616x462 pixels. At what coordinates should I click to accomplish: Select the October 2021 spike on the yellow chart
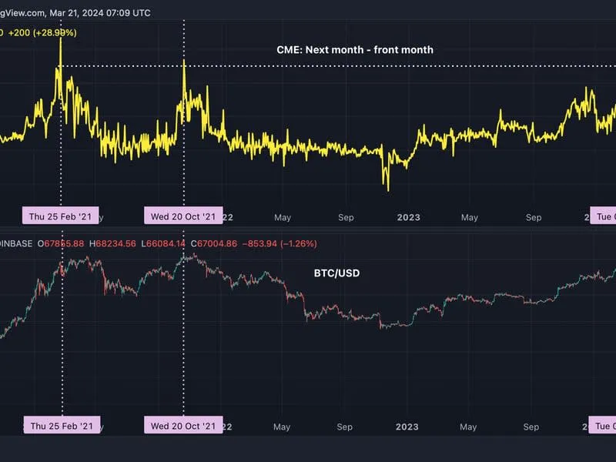point(185,62)
